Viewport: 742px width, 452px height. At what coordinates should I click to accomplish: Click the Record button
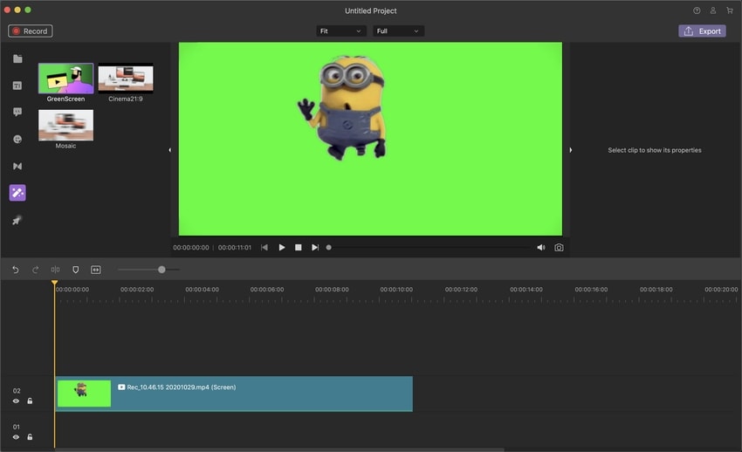pos(31,31)
